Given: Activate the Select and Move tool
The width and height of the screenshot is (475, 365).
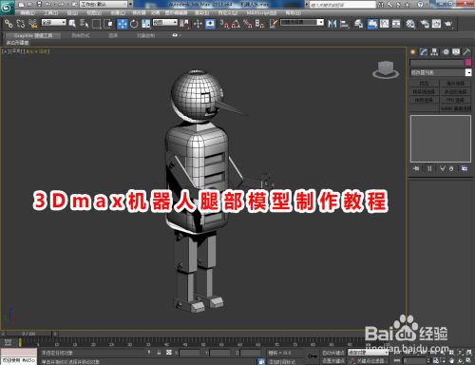Looking at the screenshot, I should tap(123, 24).
